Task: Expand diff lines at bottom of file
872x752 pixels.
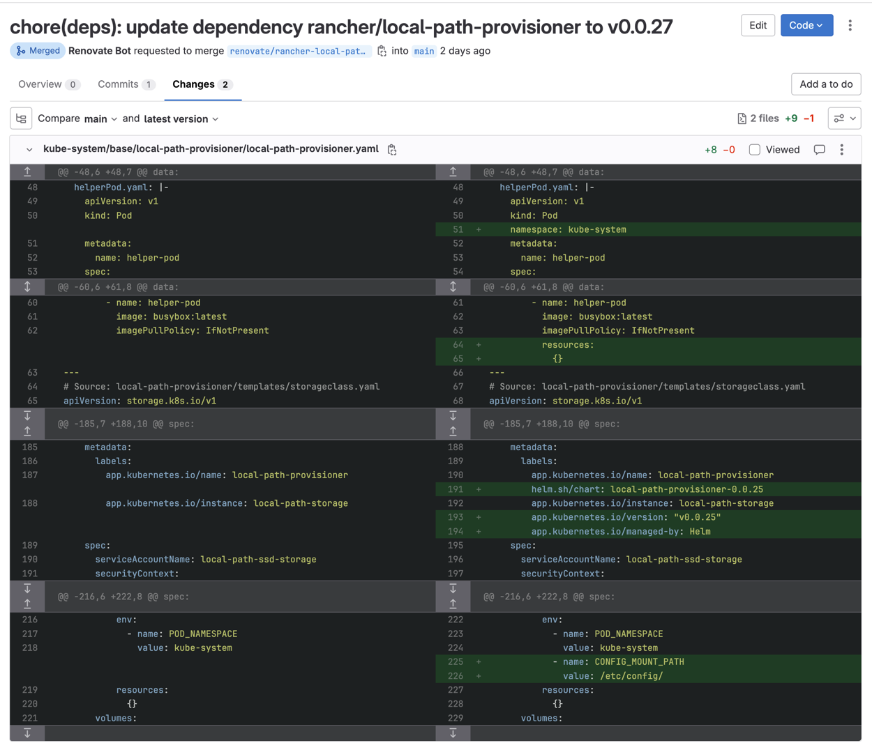Action: 27,733
